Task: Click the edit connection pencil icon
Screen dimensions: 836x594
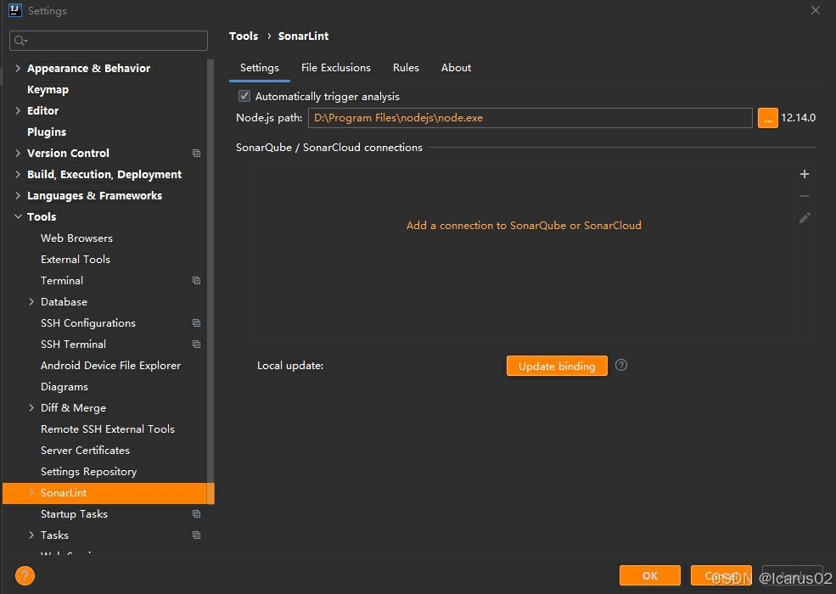Action: (x=805, y=217)
